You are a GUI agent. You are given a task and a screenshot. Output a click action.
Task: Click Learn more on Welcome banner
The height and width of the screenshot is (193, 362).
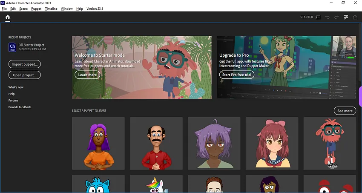pos(87,75)
